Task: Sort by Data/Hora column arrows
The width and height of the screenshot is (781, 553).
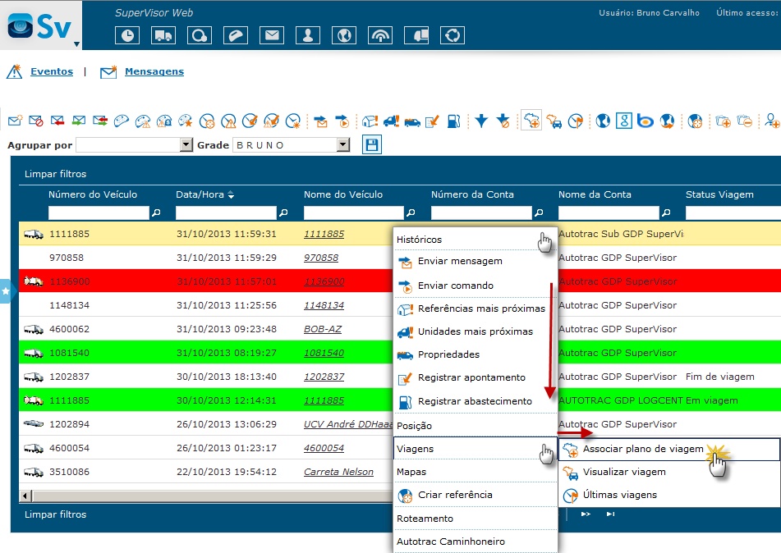Action: pos(231,194)
